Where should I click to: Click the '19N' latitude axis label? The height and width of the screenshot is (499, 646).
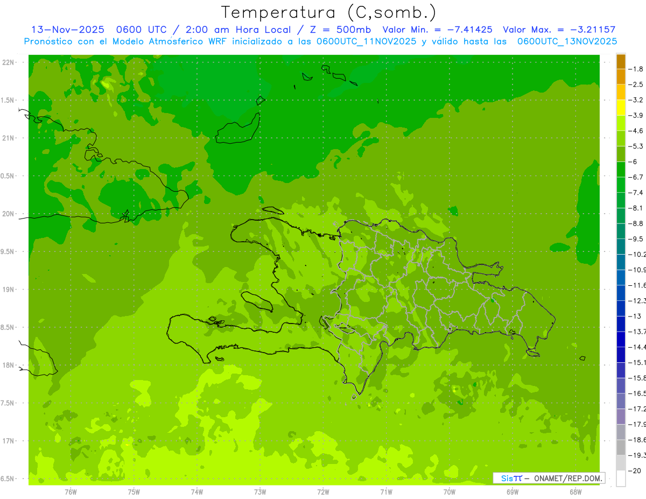click(8, 290)
